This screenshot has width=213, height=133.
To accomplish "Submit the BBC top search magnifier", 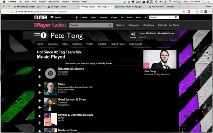I will pyautogui.click(x=176, y=17).
